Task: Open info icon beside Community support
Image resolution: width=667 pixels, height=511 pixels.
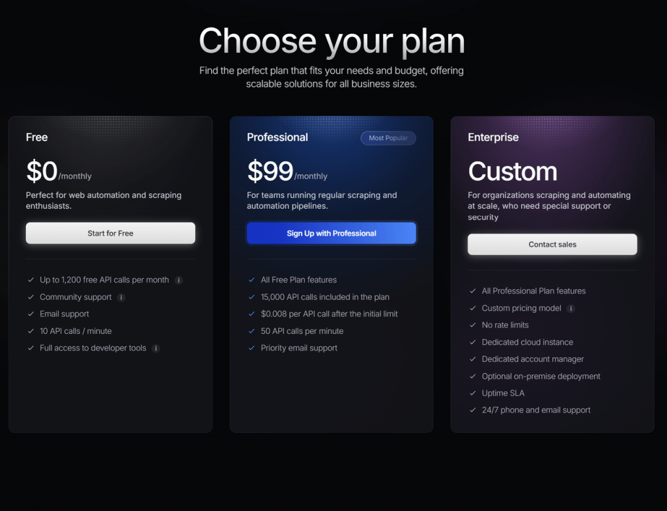Action: click(121, 297)
